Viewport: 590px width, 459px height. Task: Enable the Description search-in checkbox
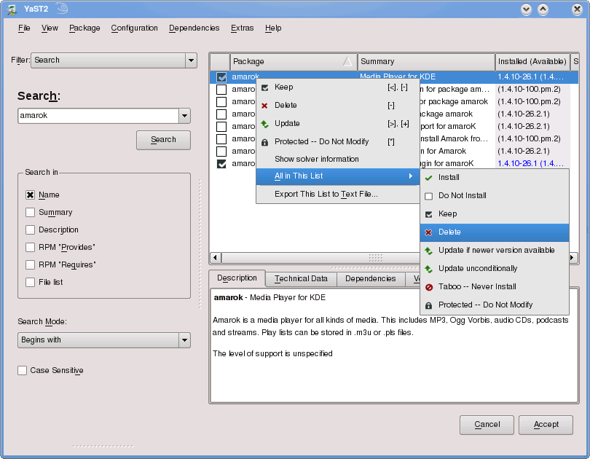[x=30, y=230]
